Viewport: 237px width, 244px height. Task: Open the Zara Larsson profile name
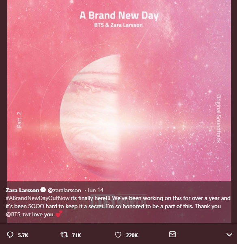tap(22, 190)
